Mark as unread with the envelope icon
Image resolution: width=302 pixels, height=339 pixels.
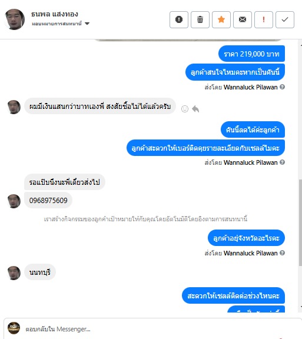coord(243,19)
